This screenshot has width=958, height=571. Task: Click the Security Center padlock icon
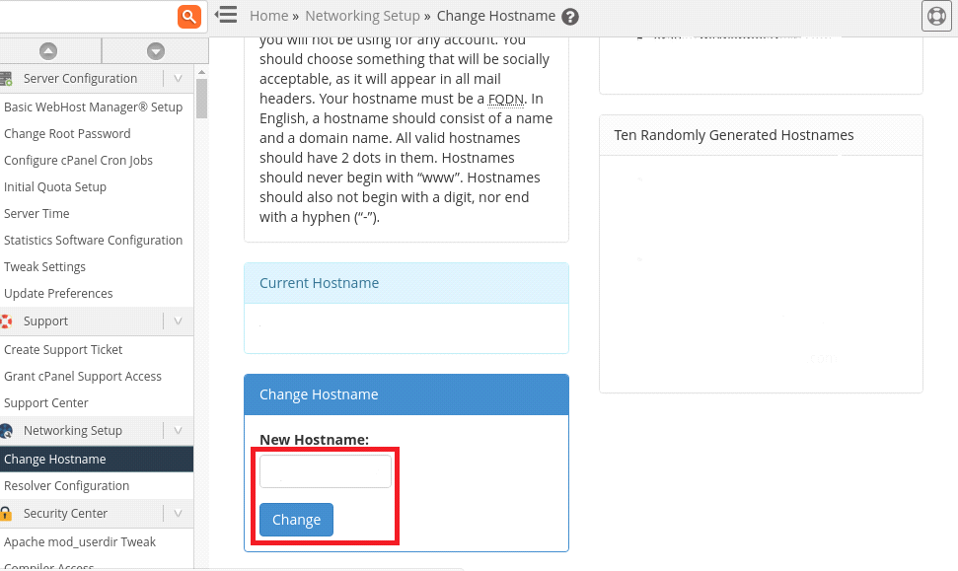[x=6, y=514]
